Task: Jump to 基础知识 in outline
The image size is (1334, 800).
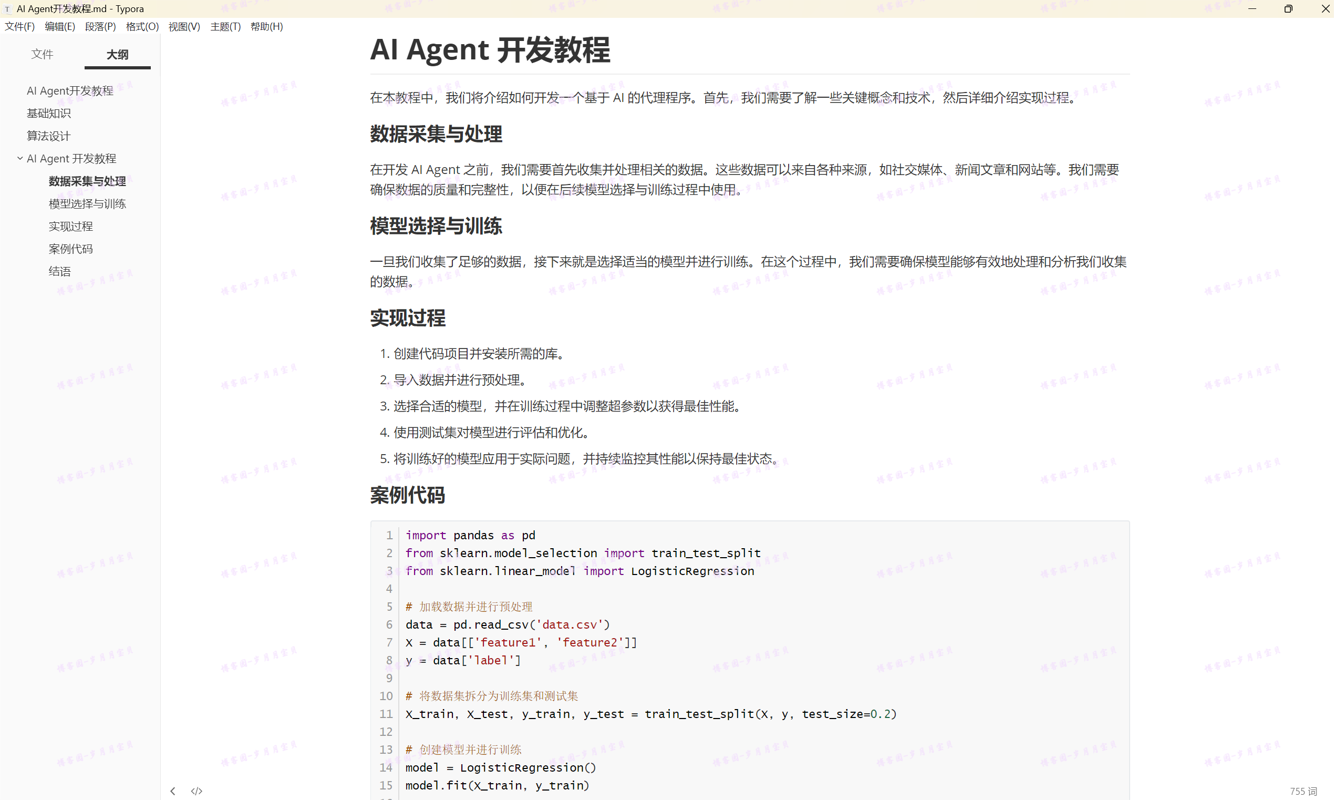Action: click(48, 113)
